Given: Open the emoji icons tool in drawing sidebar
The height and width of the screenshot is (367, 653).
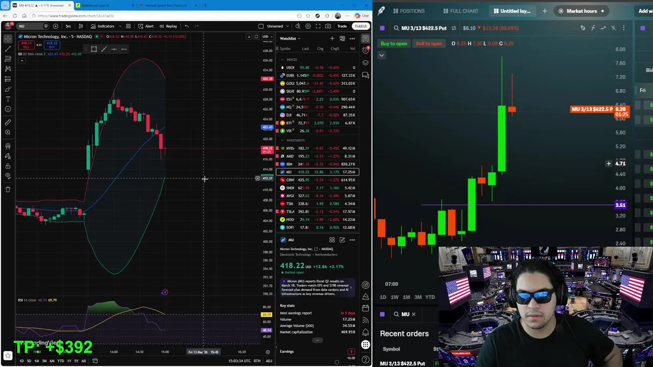Looking at the screenshot, I should (x=8, y=109).
